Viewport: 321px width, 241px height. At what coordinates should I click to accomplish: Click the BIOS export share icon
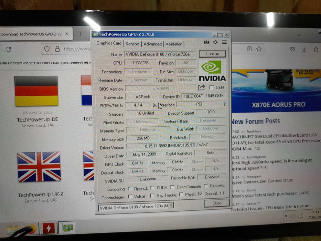tap(202, 87)
